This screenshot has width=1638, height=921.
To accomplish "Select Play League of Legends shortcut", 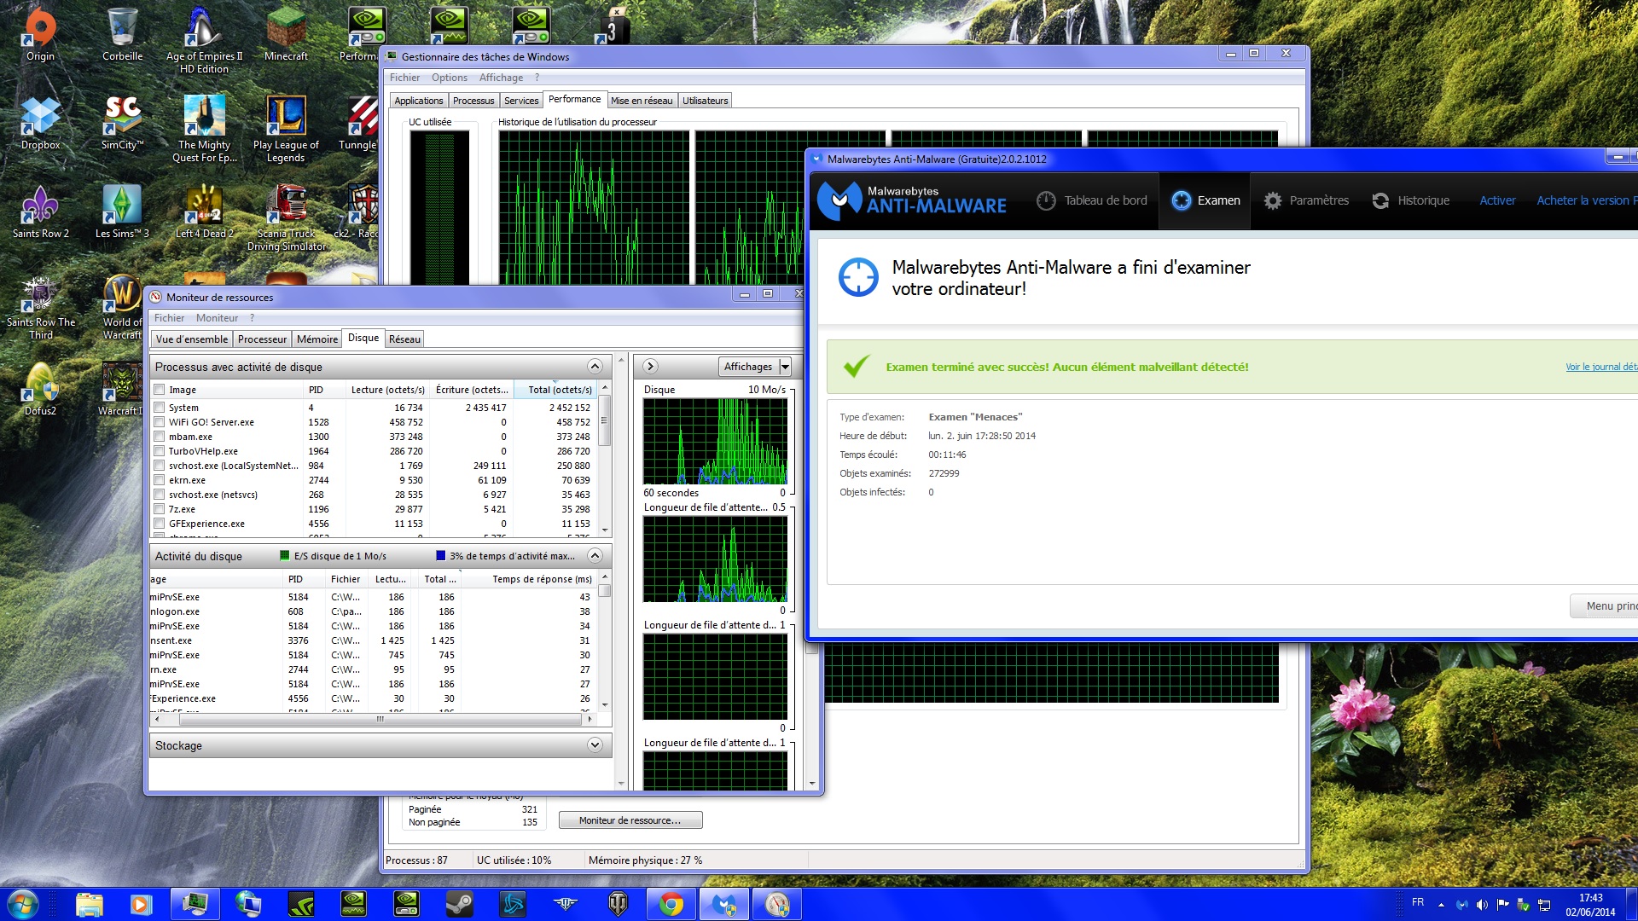I will pyautogui.click(x=286, y=129).
